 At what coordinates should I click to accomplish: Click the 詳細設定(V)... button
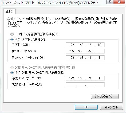[105, 96]
